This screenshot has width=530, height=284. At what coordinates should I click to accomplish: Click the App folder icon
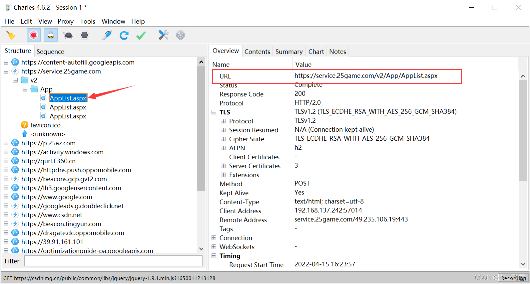pyautogui.click(x=34, y=89)
